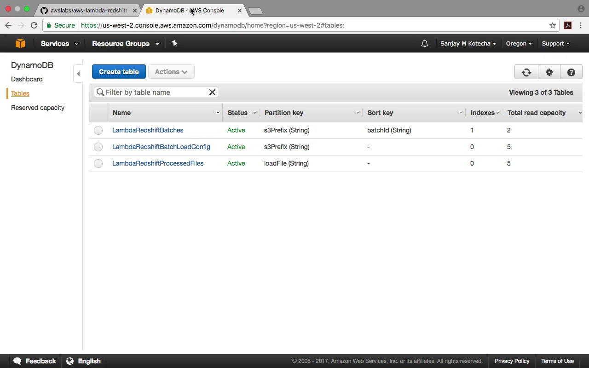
Task: Pin a shortcut with the pushpin icon
Action: tap(174, 43)
